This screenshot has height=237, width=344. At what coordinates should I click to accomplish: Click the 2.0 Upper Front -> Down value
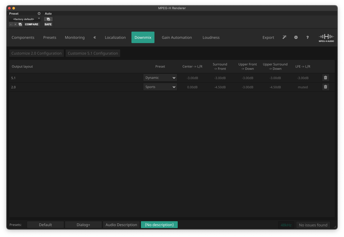pyautogui.click(x=248, y=87)
